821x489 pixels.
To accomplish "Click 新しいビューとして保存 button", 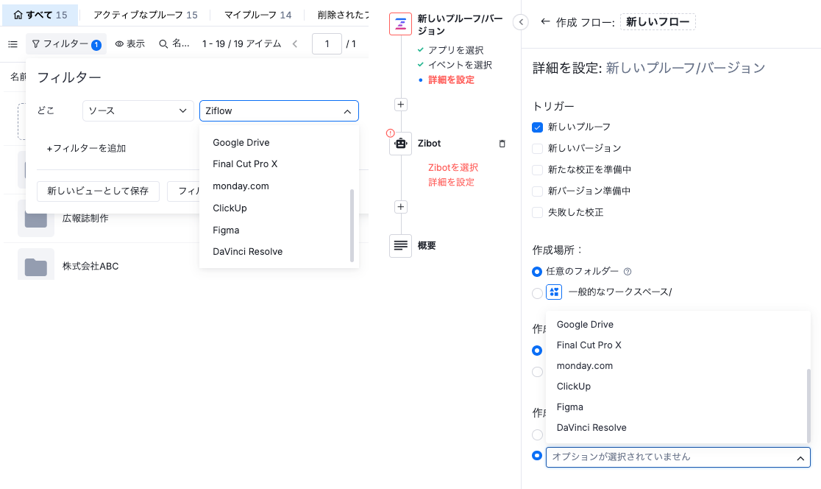I will click(x=98, y=191).
